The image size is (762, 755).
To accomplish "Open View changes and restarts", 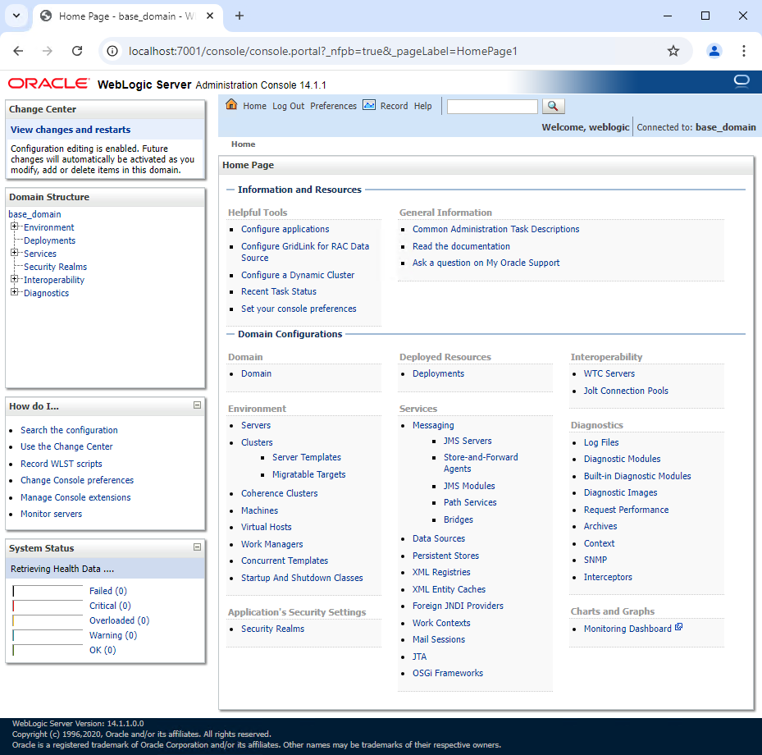I will coord(71,130).
